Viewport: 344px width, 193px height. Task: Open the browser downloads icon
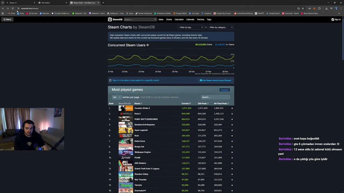click(x=327, y=8)
